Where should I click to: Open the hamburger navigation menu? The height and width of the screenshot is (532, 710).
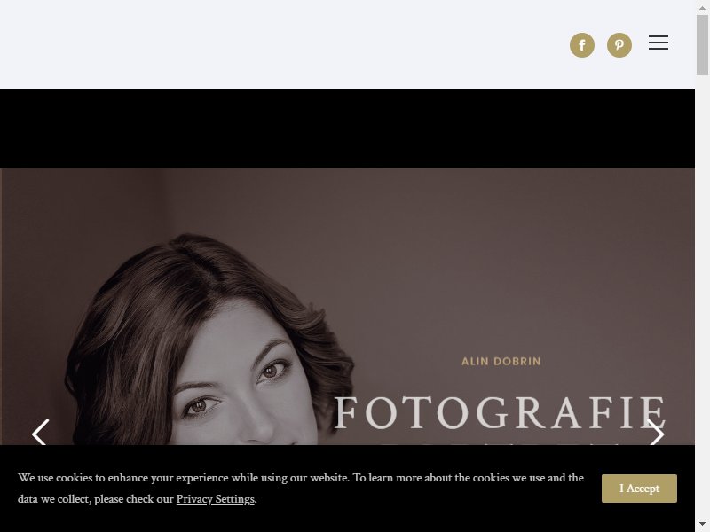pyautogui.click(x=659, y=43)
